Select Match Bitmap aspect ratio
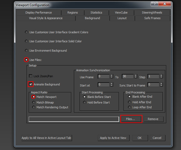Screen dimensions: 181x150 point(33,102)
